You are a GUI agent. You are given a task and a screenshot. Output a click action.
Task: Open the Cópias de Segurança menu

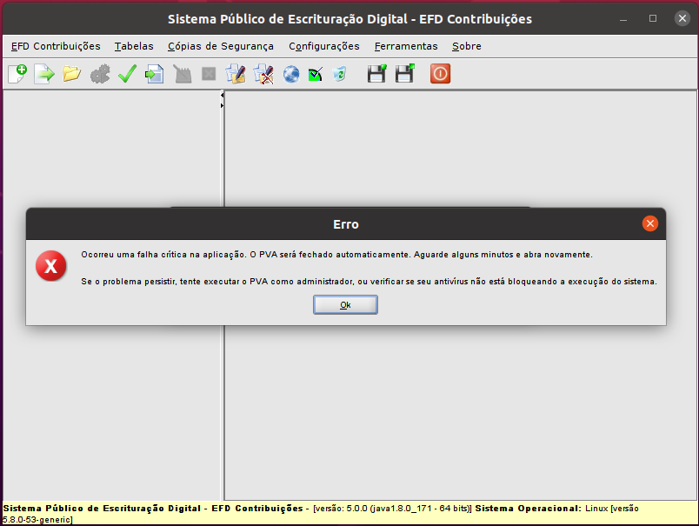(221, 46)
